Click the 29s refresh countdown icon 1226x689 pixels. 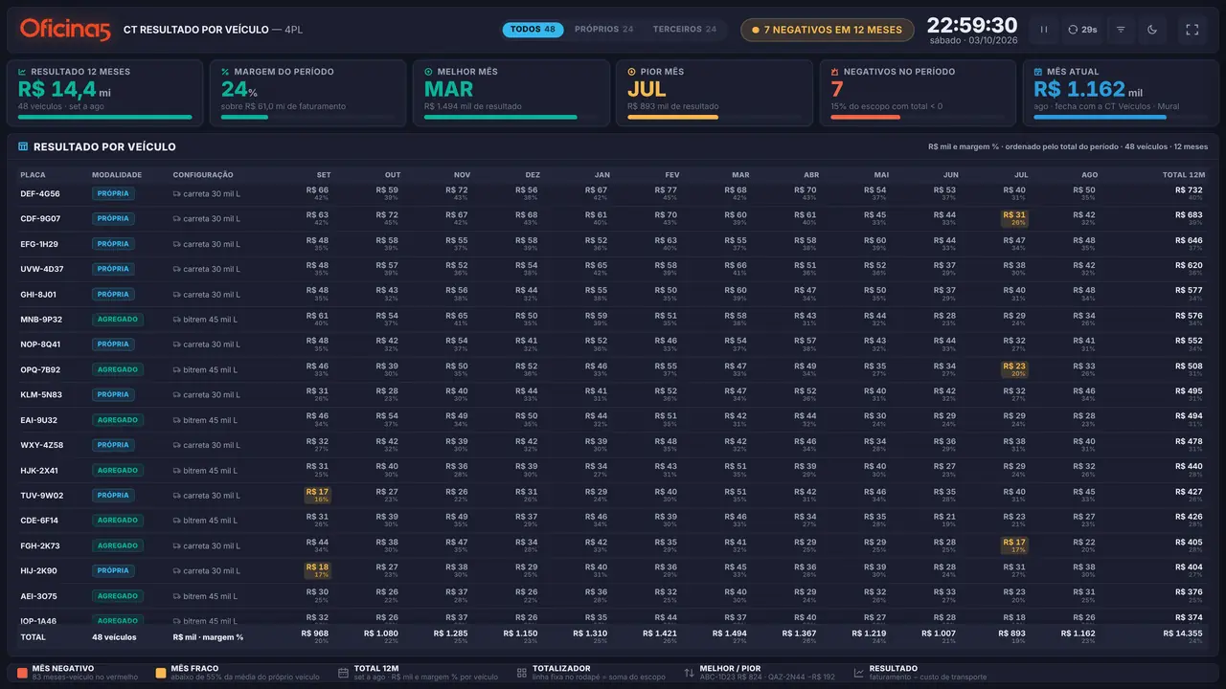(x=1074, y=30)
